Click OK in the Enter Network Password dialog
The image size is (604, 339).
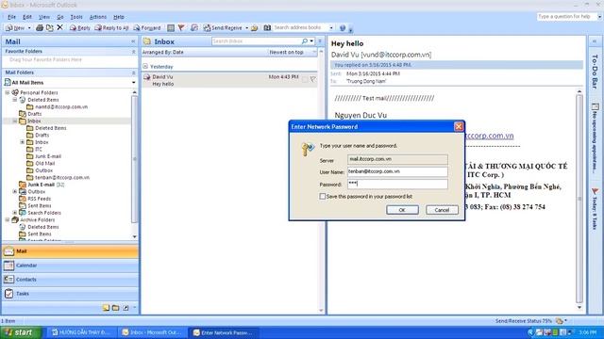402,210
